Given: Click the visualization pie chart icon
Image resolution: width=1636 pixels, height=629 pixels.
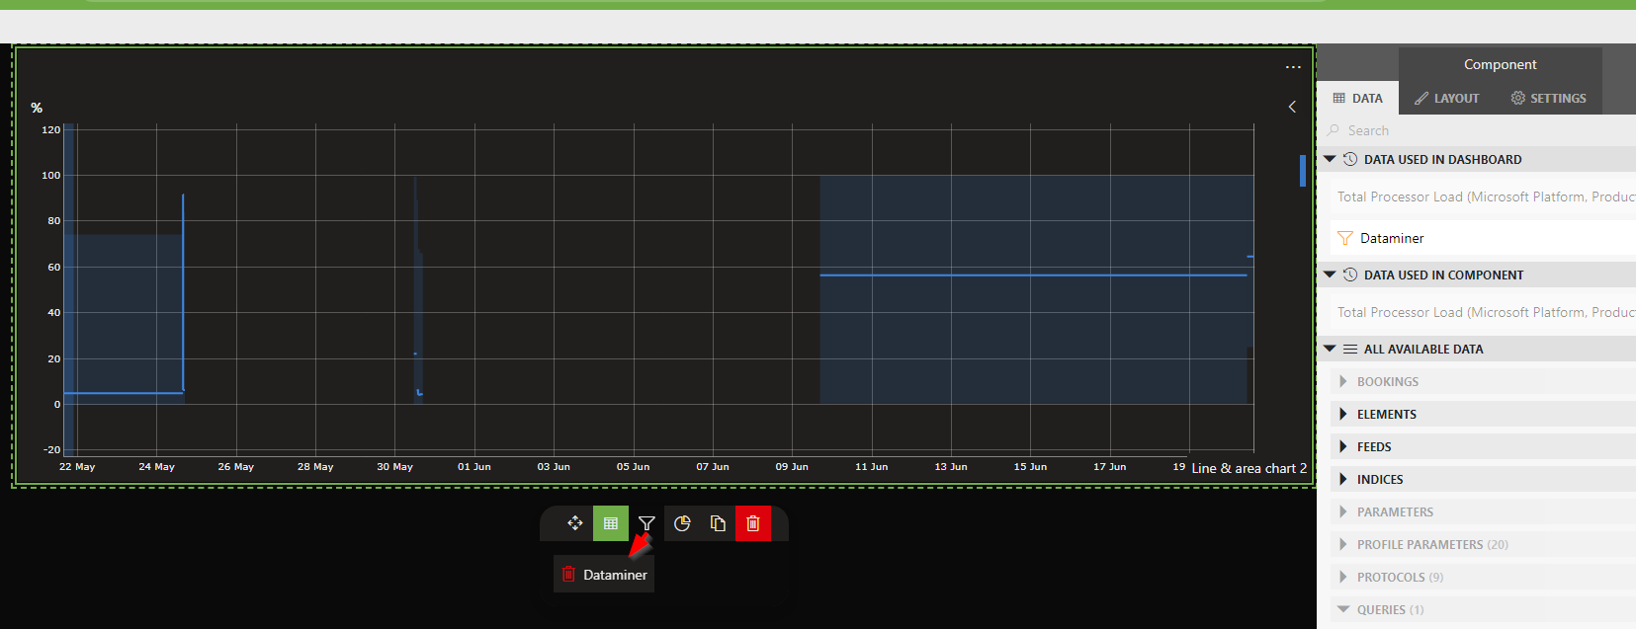Looking at the screenshot, I should (x=682, y=523).
